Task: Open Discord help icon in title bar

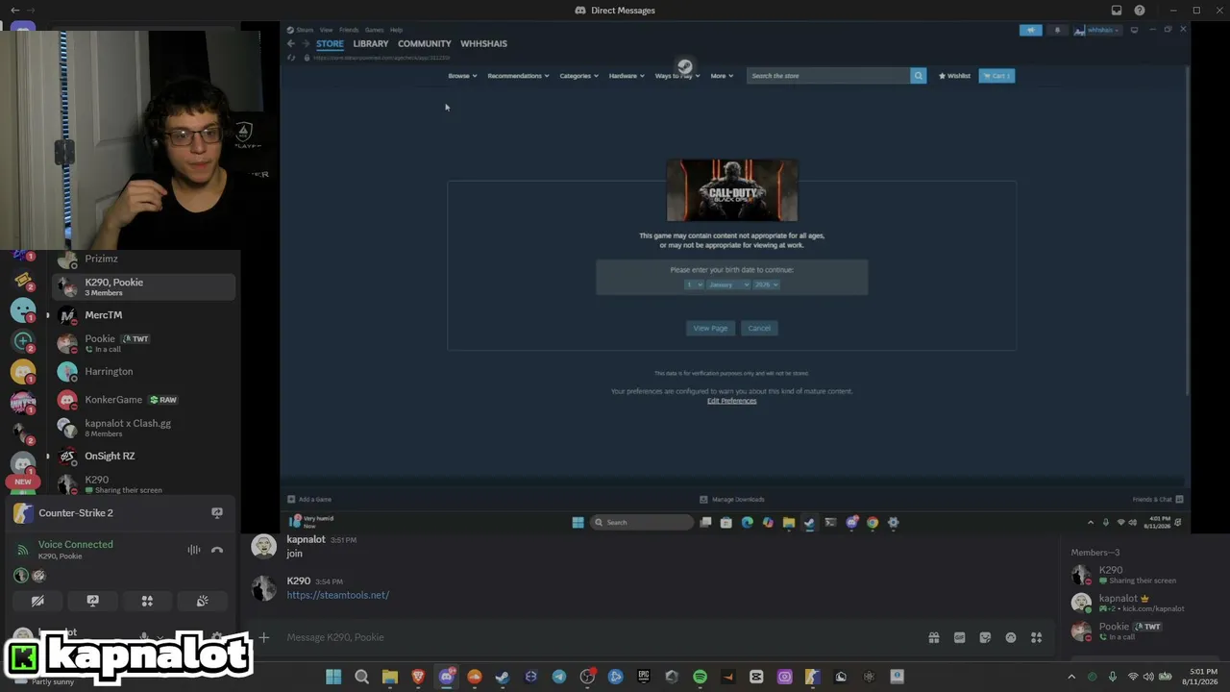Action: click(x=1140, y=11)
